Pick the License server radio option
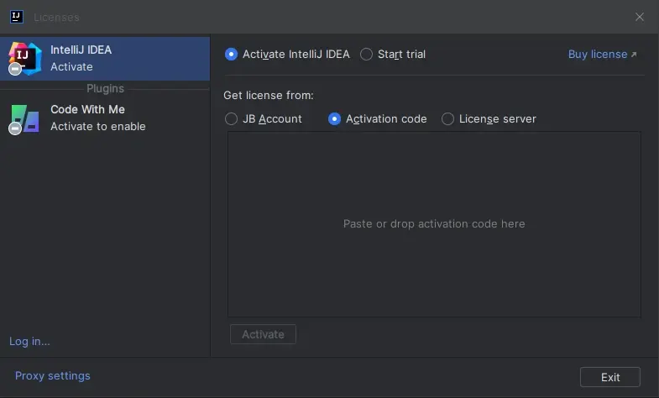Image resolution: width=659 pixels, height=398 pixels. coord(448,119)
